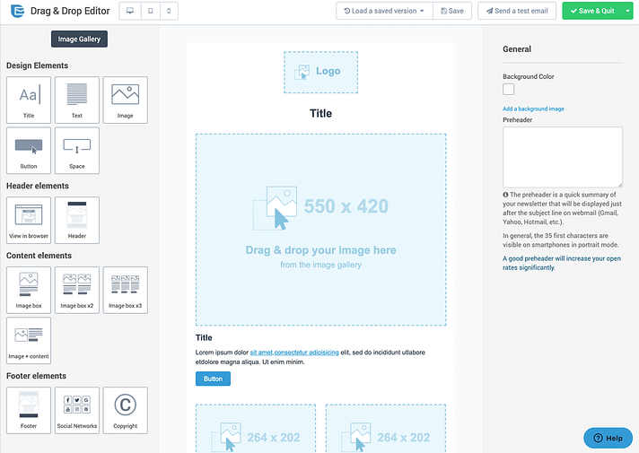Choose the Image box x2 element
The width and height of the screenshot is (639, 453).
point(77,290)
